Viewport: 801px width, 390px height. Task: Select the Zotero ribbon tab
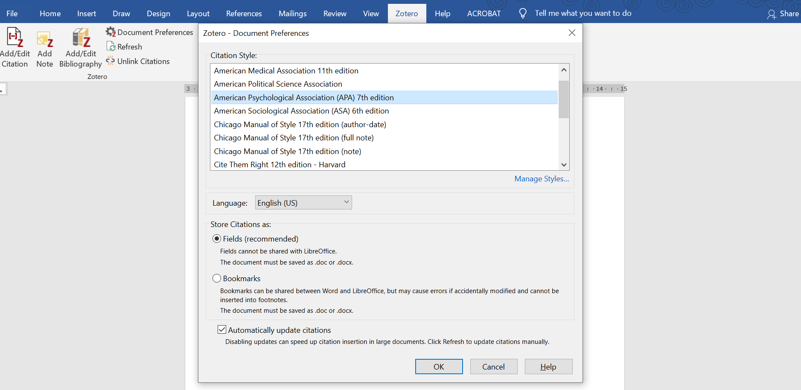407,13
